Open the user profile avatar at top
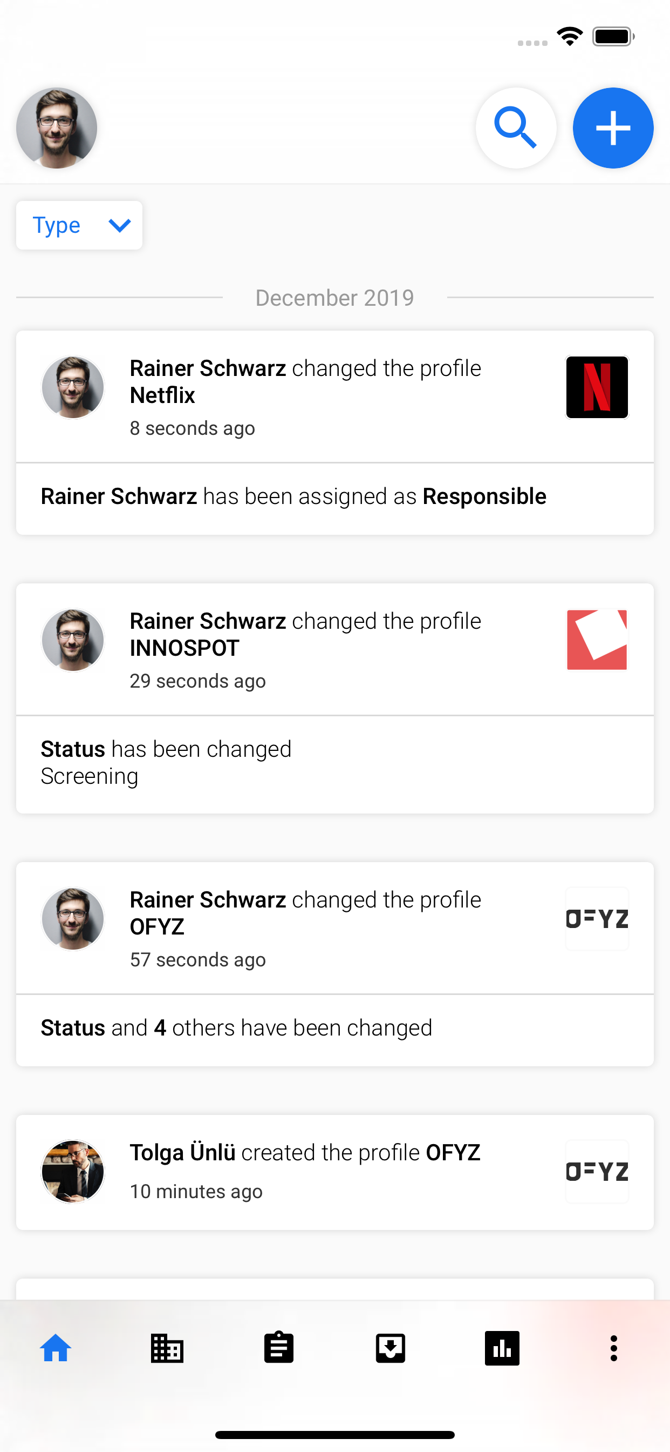The height and width of the screenshot is (1452, 670). [56, 128]
